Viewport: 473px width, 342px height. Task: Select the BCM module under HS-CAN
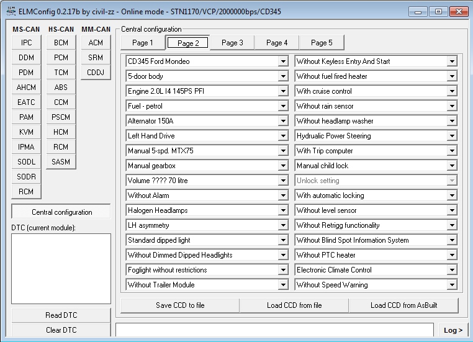point(61,43)
